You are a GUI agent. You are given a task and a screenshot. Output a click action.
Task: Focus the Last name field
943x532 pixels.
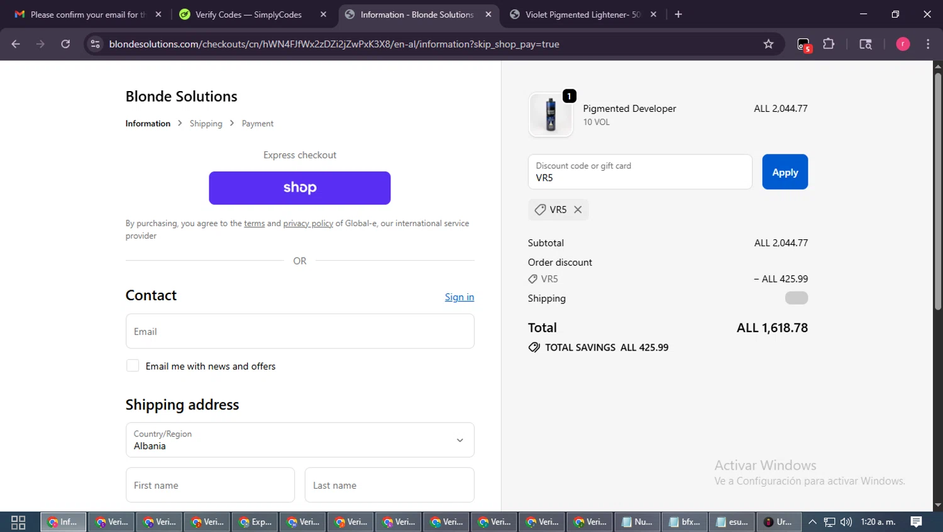390,485
